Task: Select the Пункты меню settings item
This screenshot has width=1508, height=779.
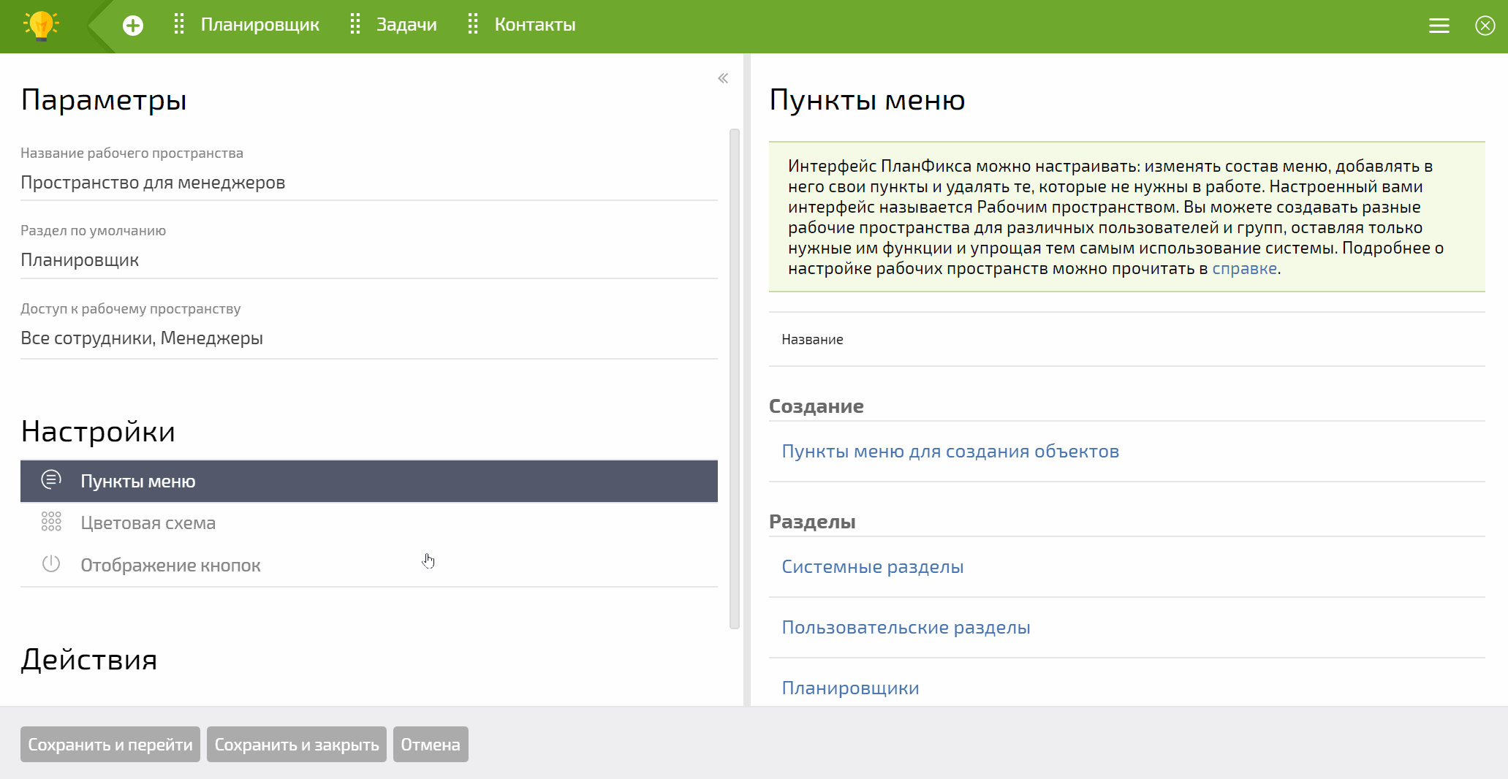Action: pyautogui.click(x=369, y=481)
